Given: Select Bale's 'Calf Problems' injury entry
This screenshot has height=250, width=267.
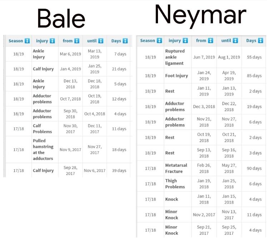Looking at the screenshot, I should (x=42, y=129).
